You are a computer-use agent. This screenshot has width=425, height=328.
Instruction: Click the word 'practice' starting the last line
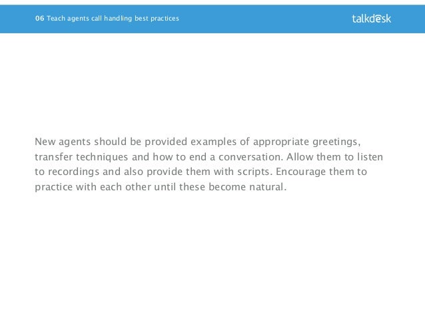coord(54,187)
